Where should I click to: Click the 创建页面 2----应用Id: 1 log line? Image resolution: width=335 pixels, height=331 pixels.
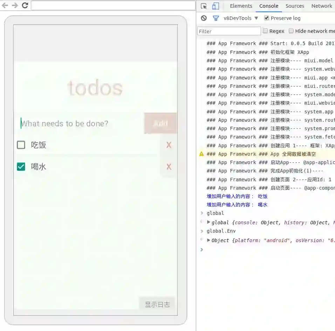[269, 179]
